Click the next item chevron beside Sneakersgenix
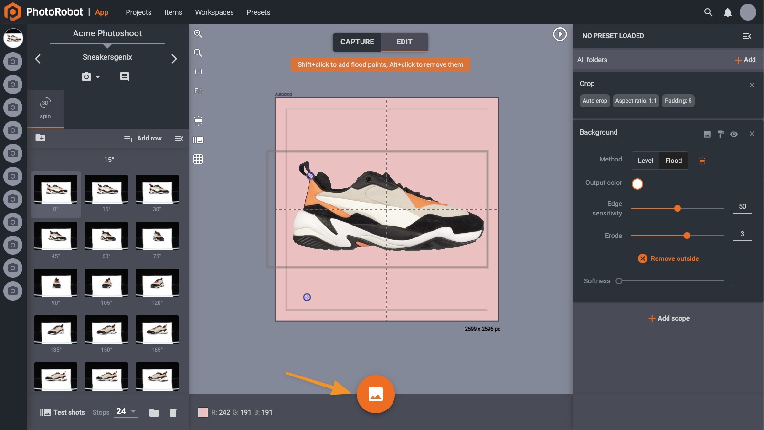Screen dimensions: 764x430 click(174, 58)
